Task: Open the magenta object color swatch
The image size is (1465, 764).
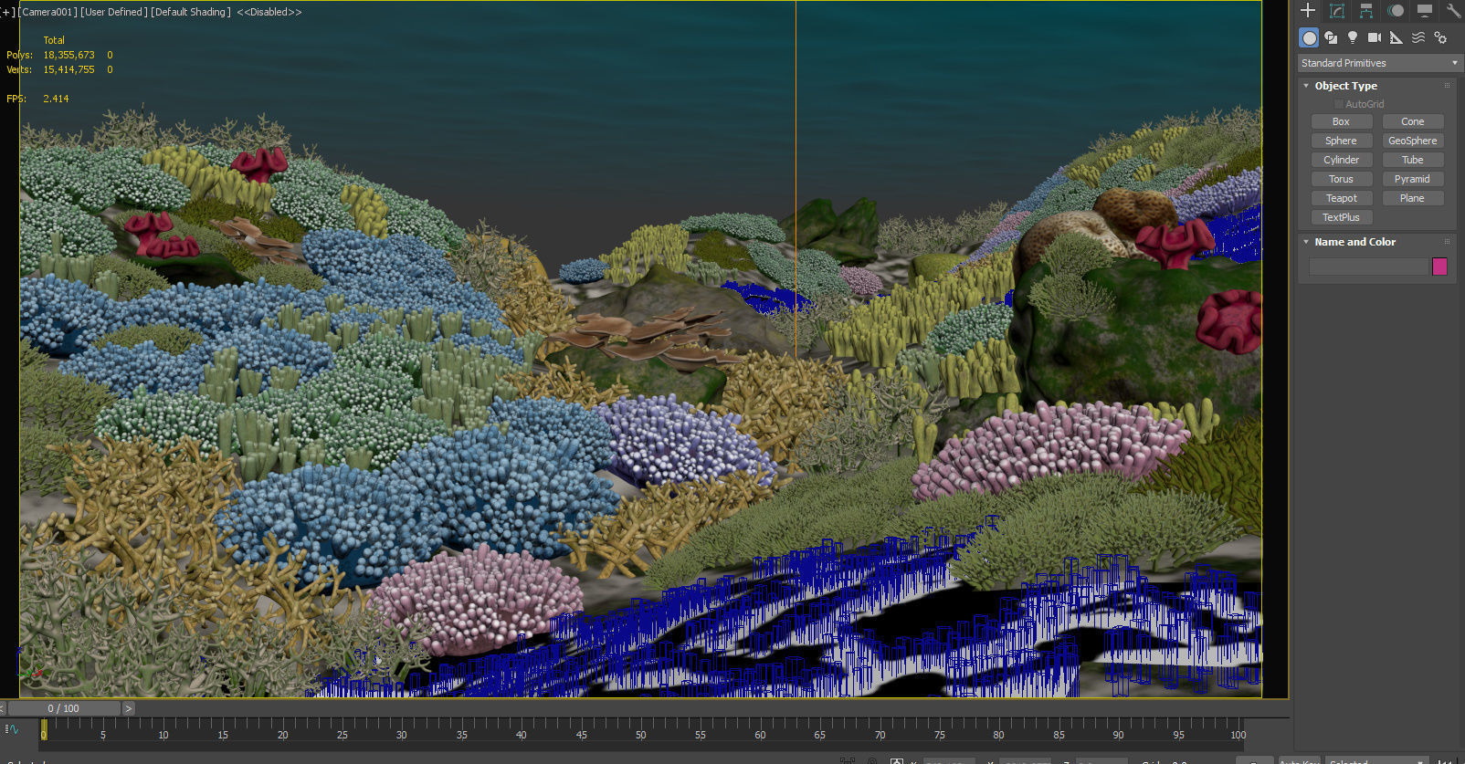Action: (x=1439, y=267)
